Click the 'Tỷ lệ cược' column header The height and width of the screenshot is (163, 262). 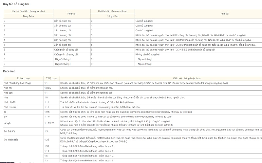coord(51,79)
